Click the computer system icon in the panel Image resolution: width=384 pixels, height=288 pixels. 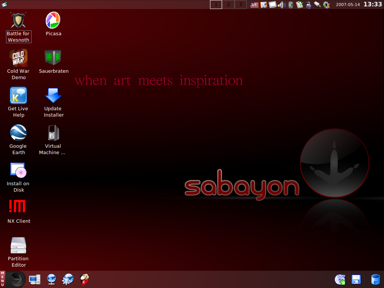coord(35,279)
